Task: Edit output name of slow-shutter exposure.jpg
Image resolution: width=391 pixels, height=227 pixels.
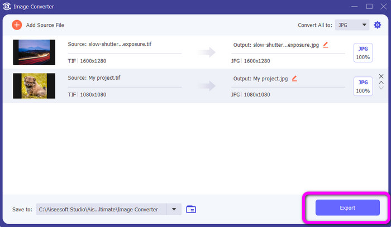Action: pos(326,45)
